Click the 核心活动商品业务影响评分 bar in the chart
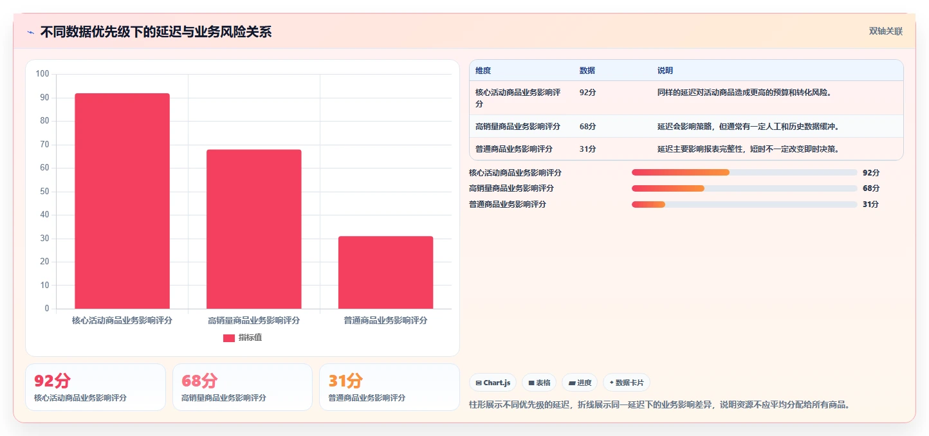This screenshot has height=436, width=929. click(x=122, y=201)
